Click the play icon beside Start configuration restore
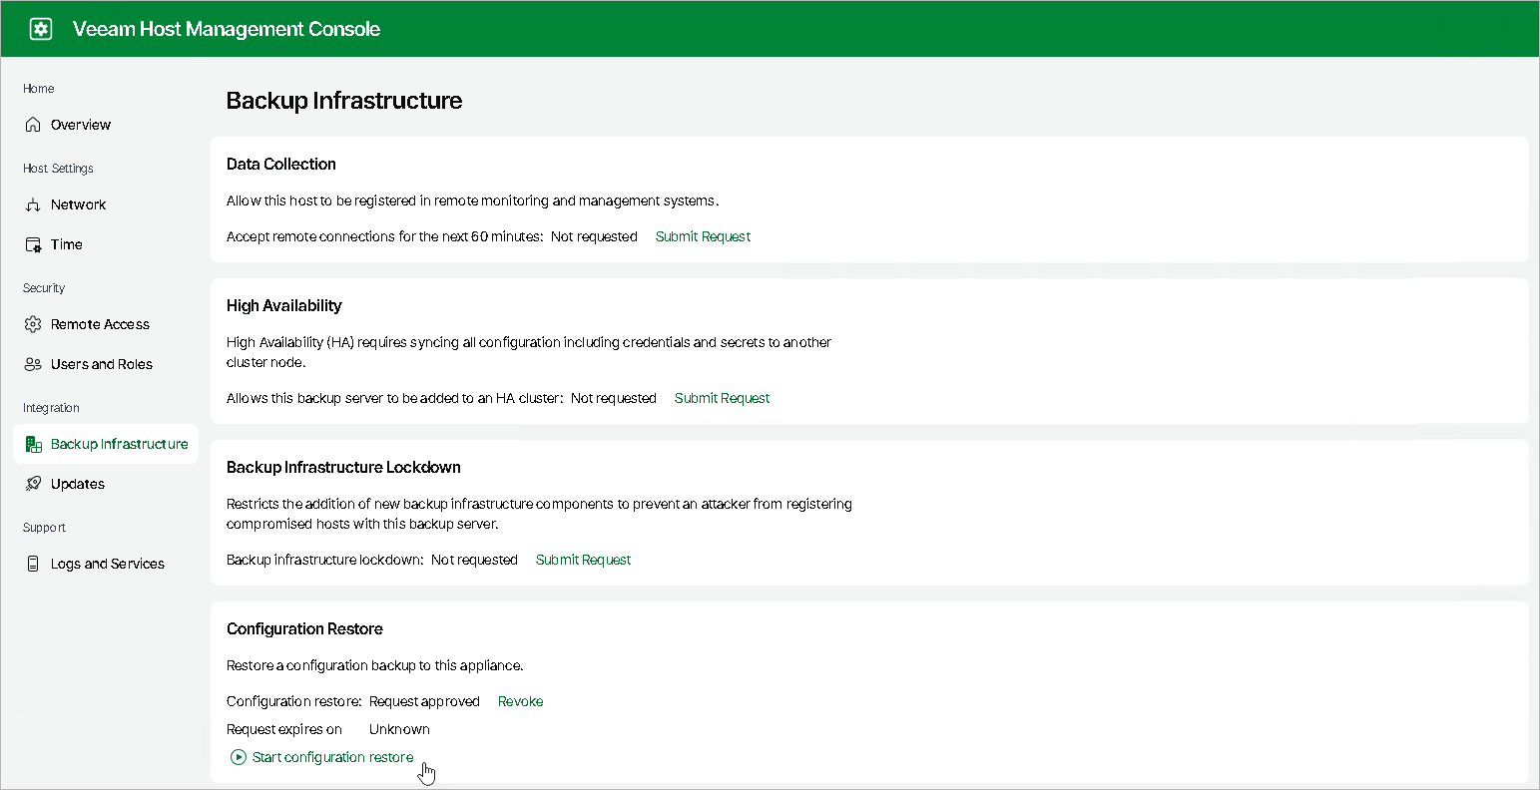This screenshot has width=1540, height=790. tap(238, 757)
